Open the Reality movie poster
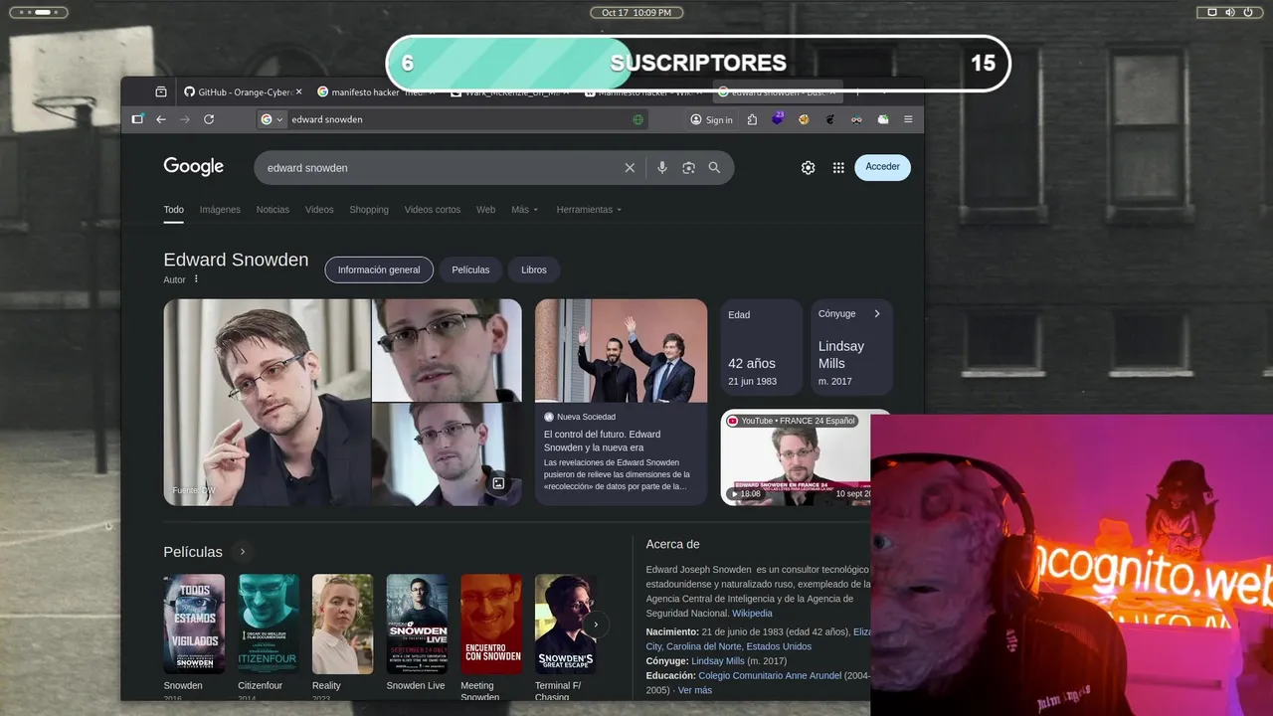Viewport: 1273px width, 716px height. click(342, 625)
